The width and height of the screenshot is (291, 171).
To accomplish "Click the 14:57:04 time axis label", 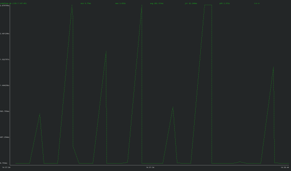I will coord(6,167).
